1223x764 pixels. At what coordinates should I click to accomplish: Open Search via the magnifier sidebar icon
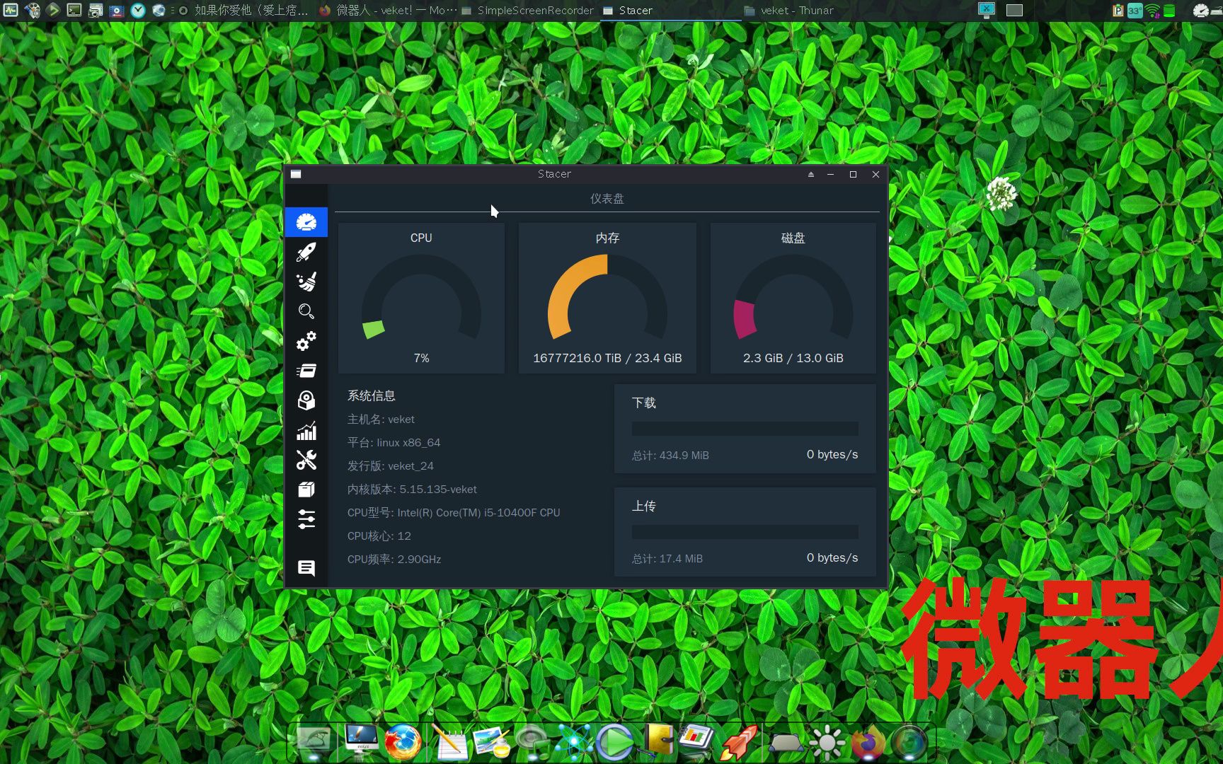[x=306, y=311]
